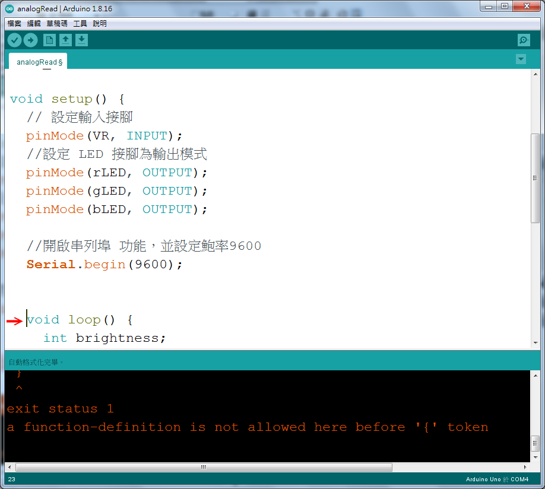Open the 工具 (Tools) menu
The width and height of the screenshot is (545, 489).
click(x=80, y=24)
